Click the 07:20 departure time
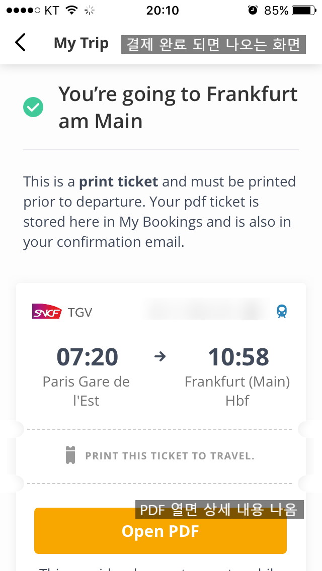The width and height of the screenshot is (322, 571). coord(87,357)
